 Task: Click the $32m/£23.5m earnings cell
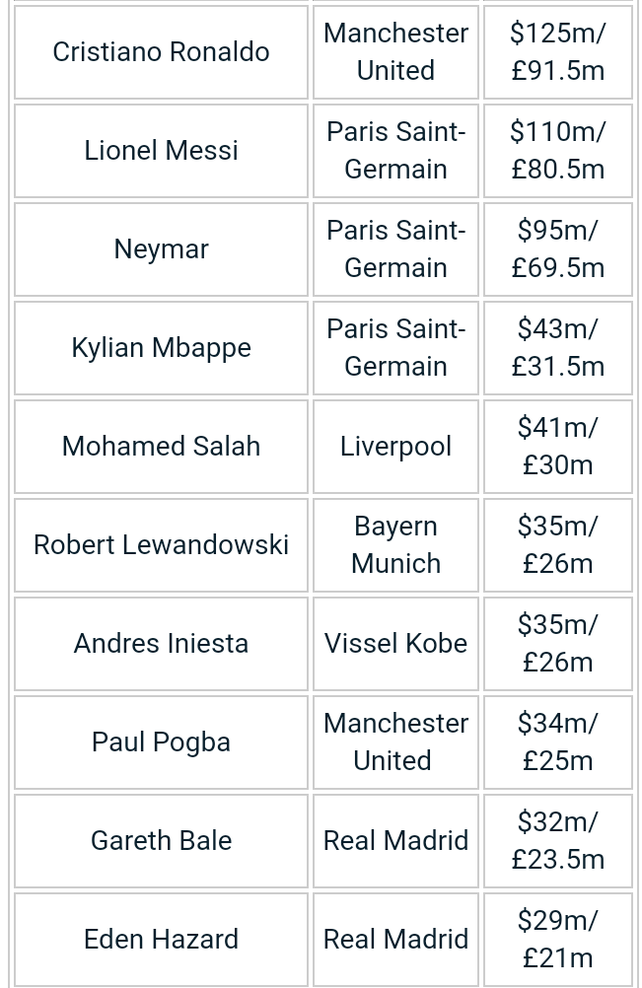(x=557, y=840)
